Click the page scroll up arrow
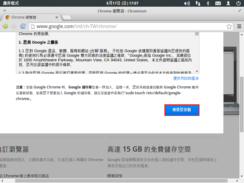This screenshot has height=183, width=244. 242,34
